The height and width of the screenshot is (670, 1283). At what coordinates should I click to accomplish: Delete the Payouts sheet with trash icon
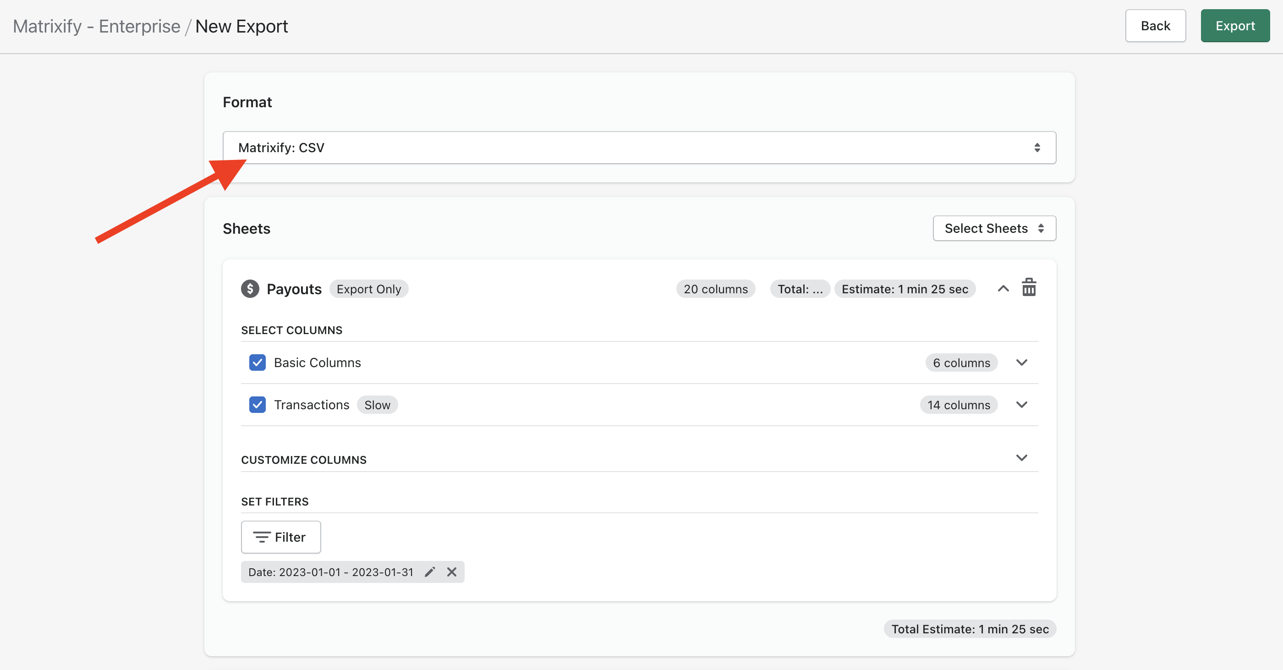[1029, 288]
